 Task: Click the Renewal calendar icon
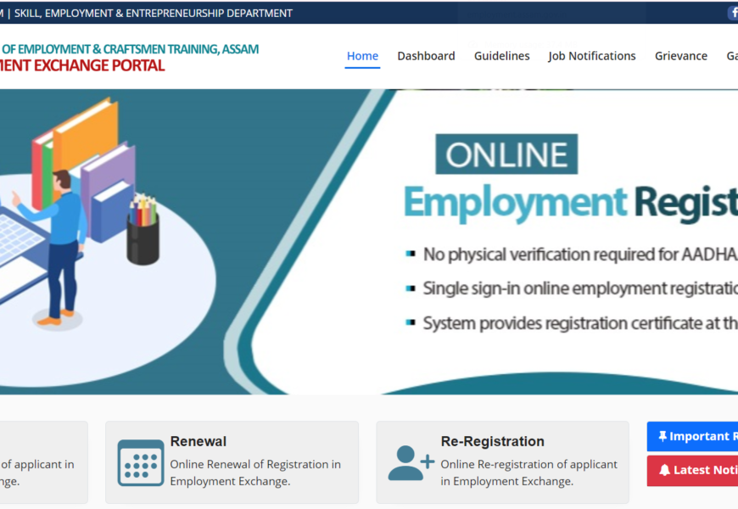click(140, 462)
